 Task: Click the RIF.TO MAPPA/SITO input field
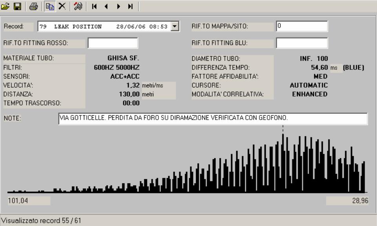302,26
